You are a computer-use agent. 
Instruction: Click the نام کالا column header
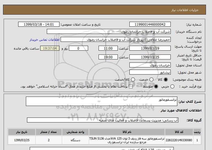pyautogui.click(x=127, y=132)
